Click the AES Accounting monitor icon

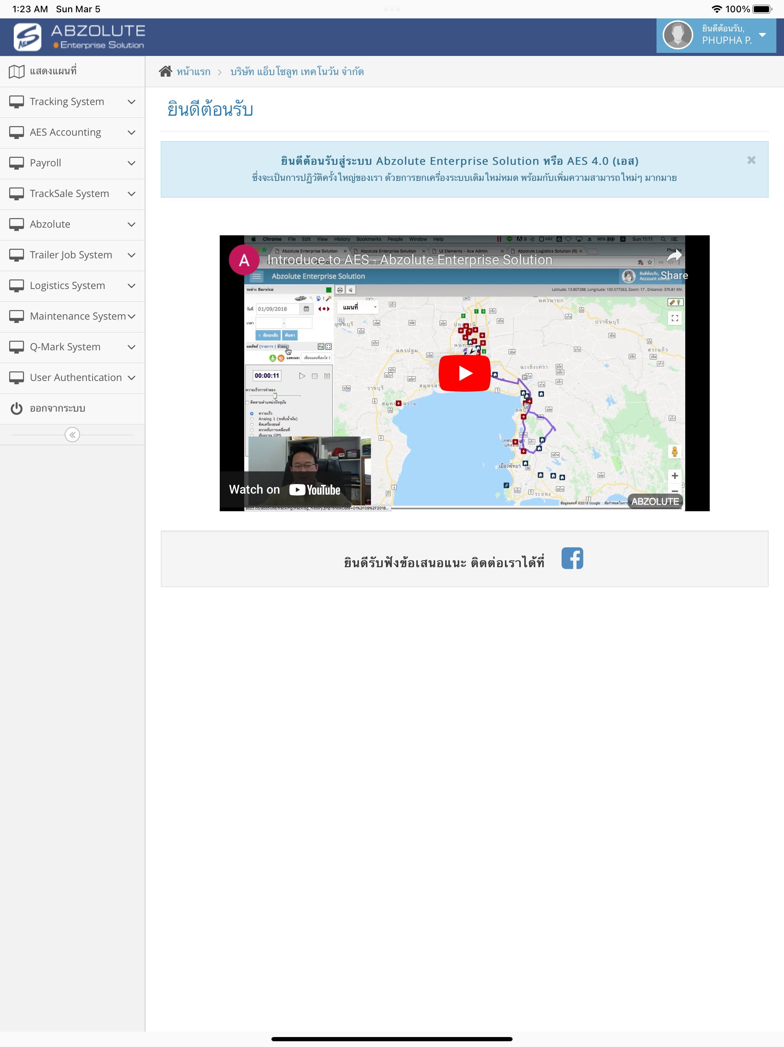[16, 133]
